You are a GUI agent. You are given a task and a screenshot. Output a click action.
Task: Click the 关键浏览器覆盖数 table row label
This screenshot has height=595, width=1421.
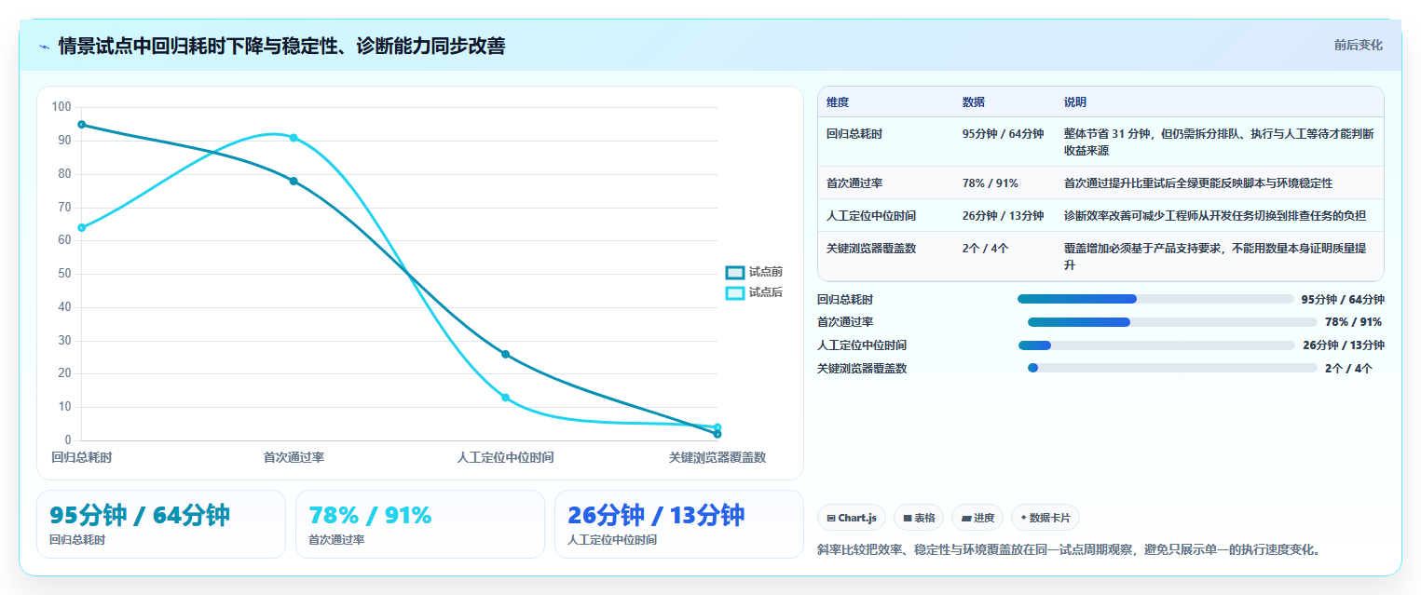tap(871, 249)
